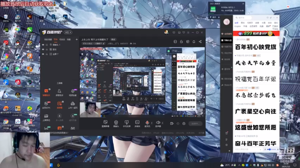
Task: Select the font preview 祝福党百年华诞
Action: coord(255,79)
